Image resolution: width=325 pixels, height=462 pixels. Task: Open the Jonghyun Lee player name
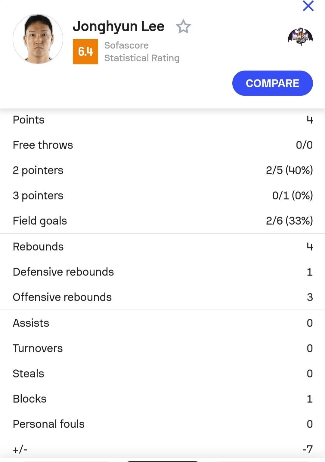coord(119,26)
